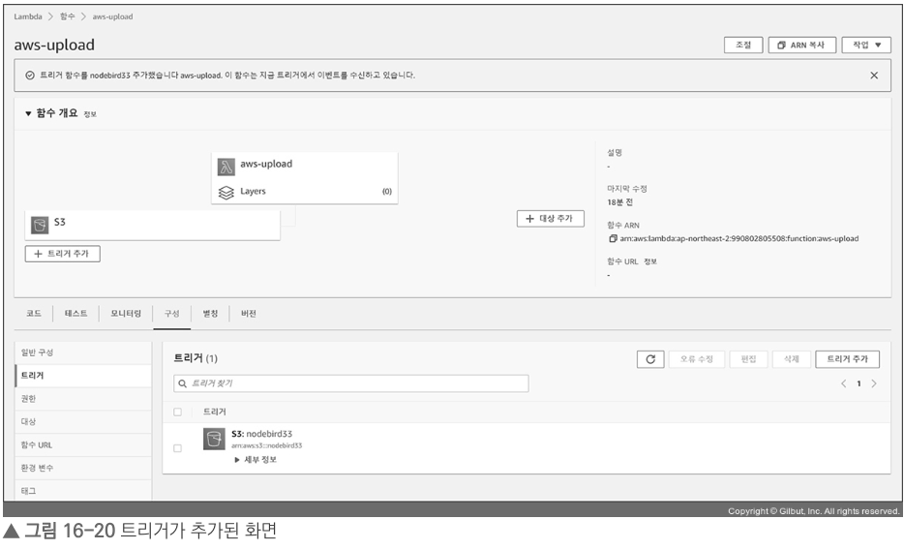Open 태그 in the side menu
The width and height of the screenshot is (904, 550).
(83, 491)
